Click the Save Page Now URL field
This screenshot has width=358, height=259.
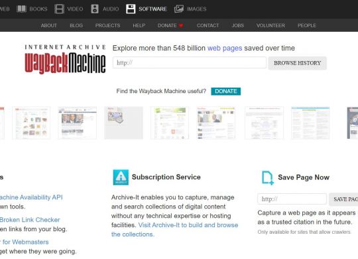coord(292,199)
